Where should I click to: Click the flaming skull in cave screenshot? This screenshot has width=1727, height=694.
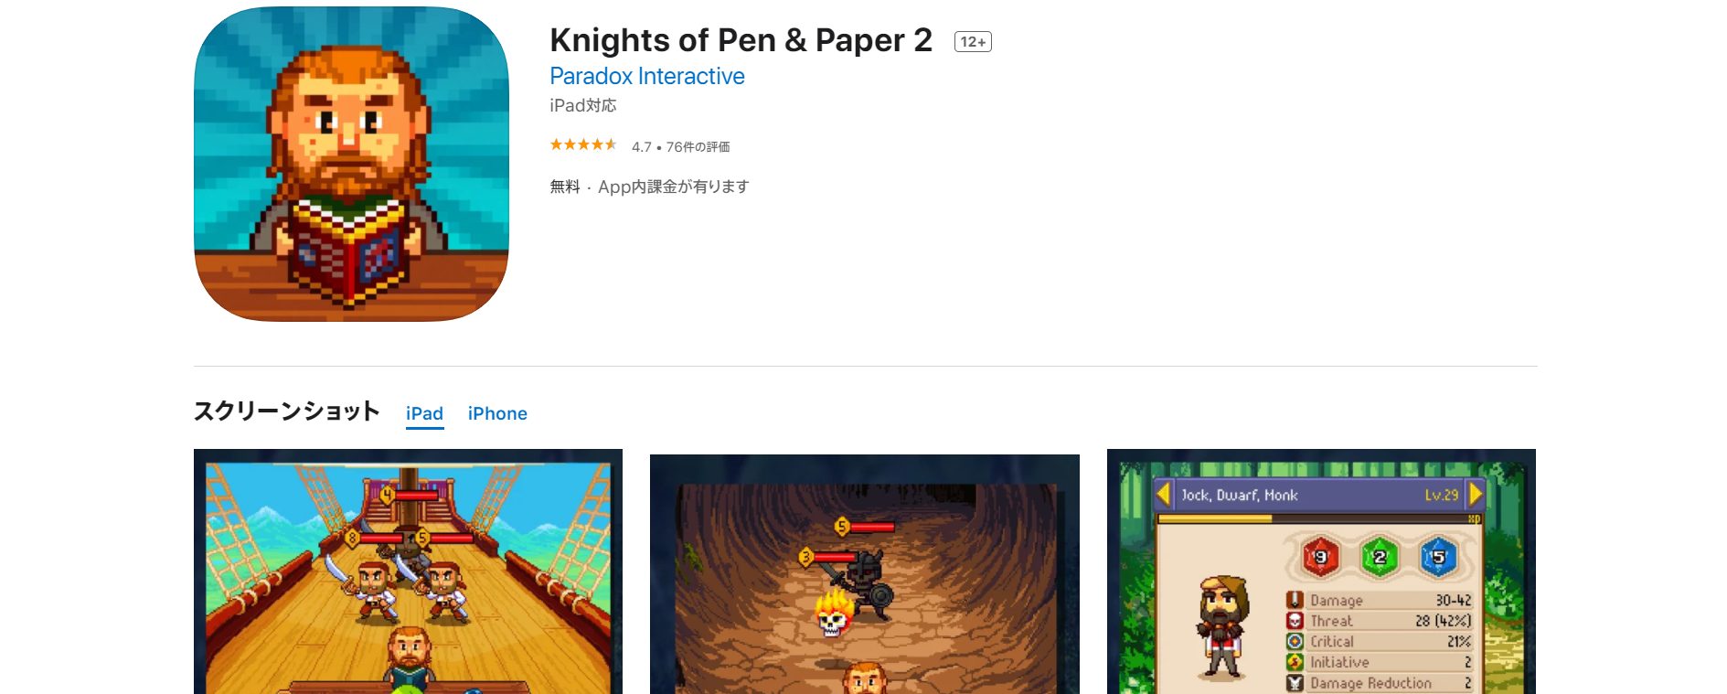833,614
